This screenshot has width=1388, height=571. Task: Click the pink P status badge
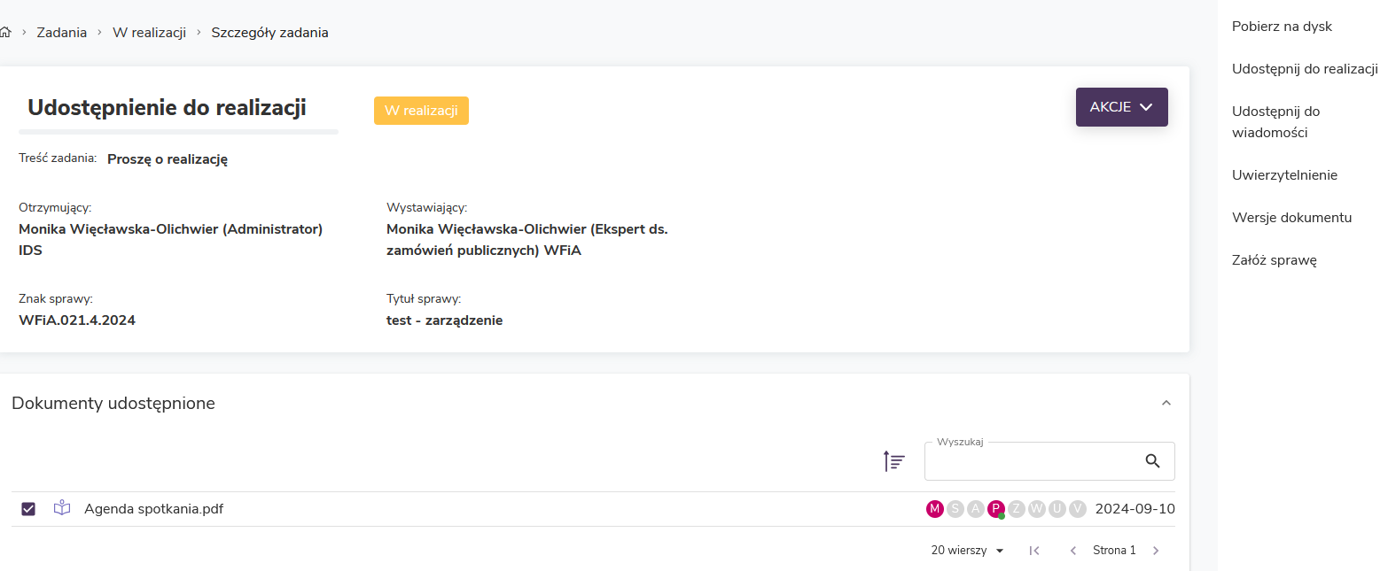[x=996, y=508]
